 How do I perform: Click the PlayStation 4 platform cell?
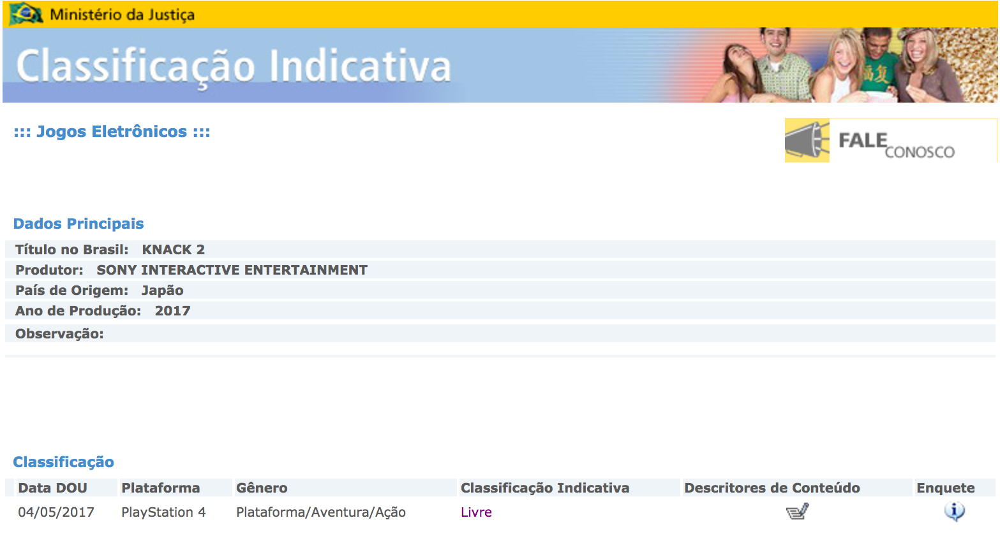tap(163, 512)
